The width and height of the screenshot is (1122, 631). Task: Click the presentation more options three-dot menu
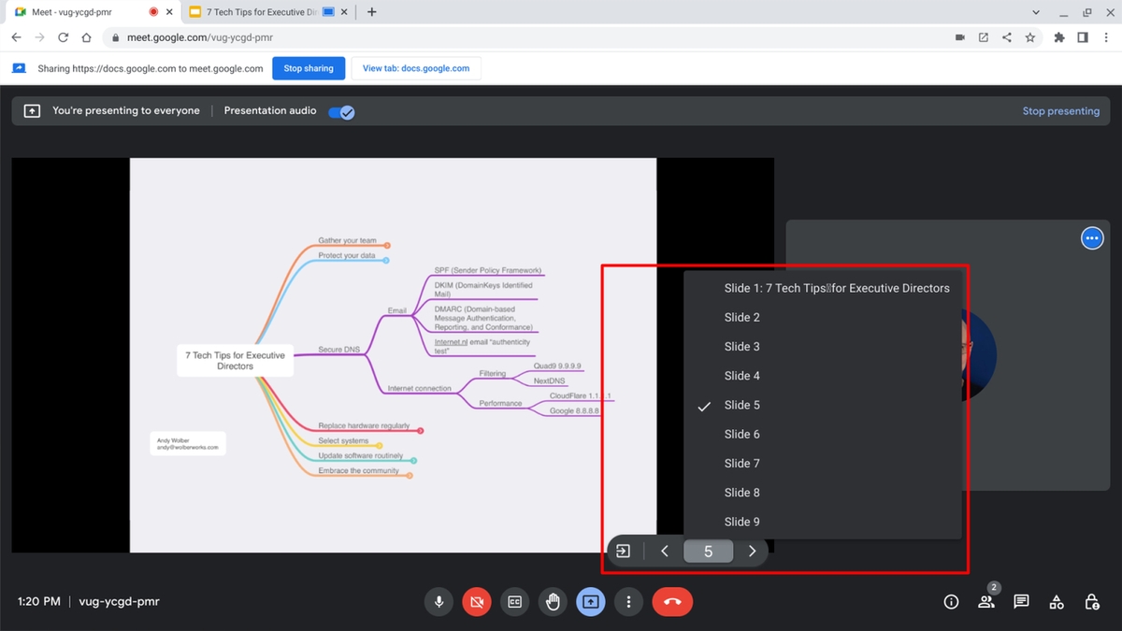pos(1092,237)
